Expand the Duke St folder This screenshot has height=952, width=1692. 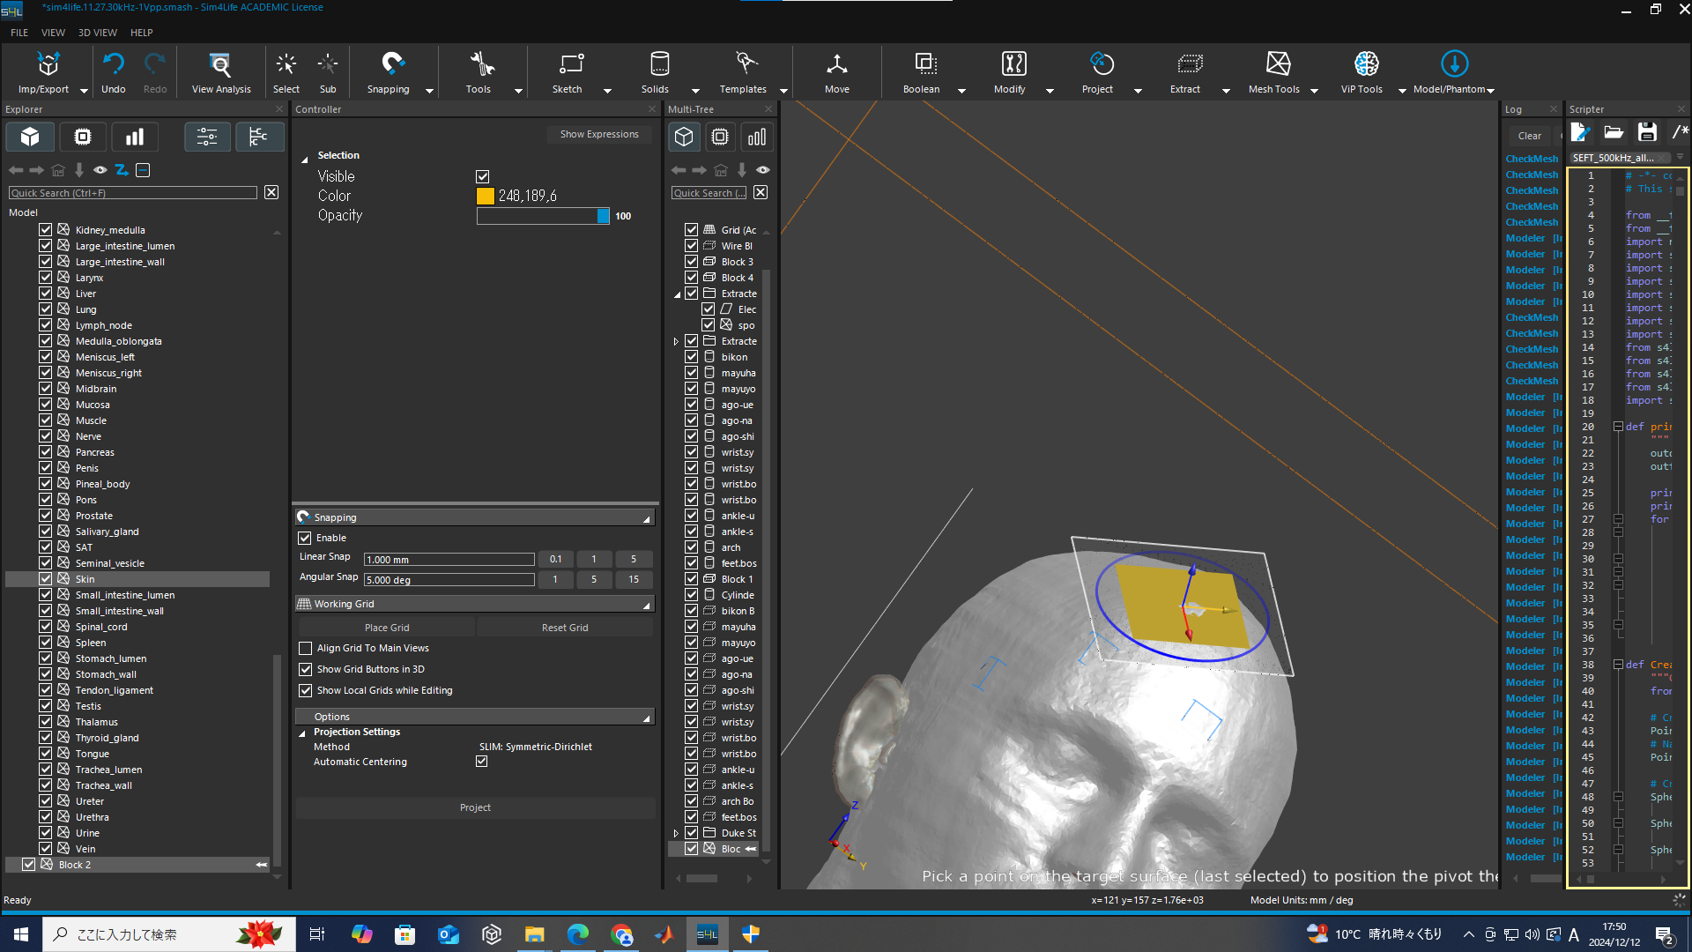pyautogui.click(x=676, y=833)
